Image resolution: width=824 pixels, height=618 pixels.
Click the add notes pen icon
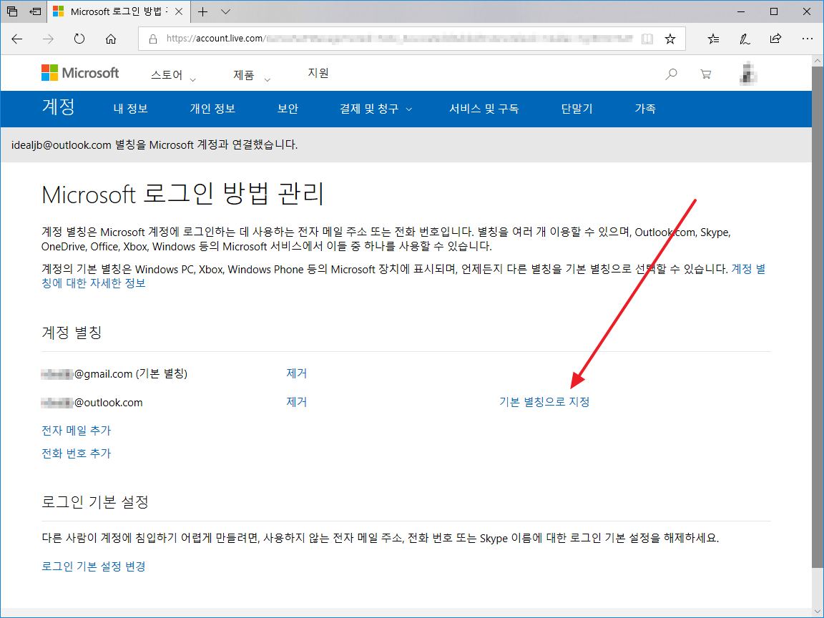click(745, 39)
